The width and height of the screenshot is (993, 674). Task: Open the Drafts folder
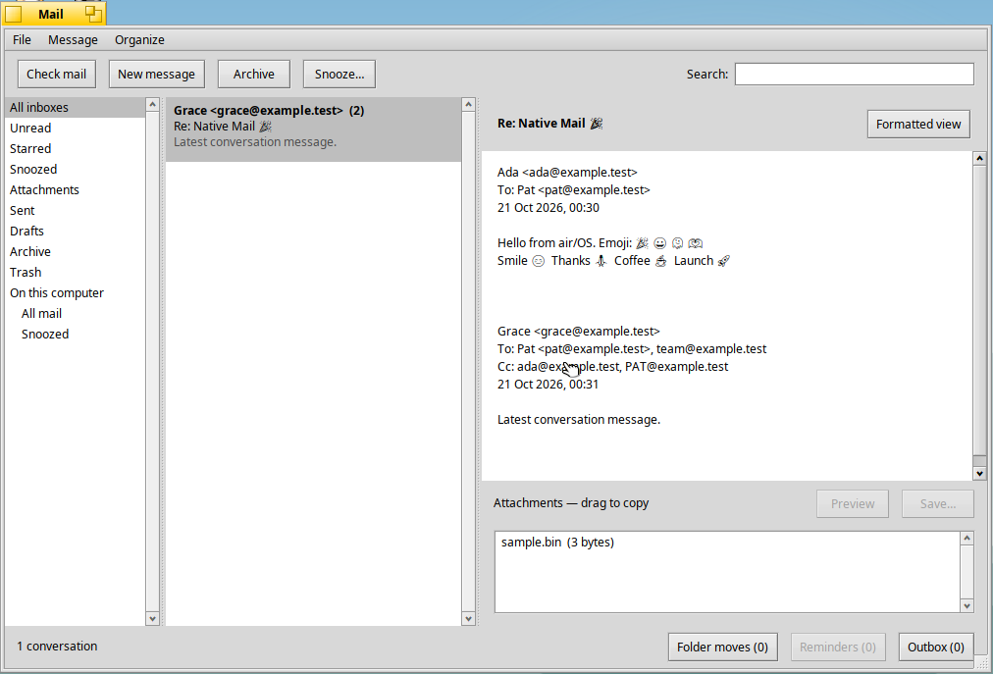coord(76,232)
